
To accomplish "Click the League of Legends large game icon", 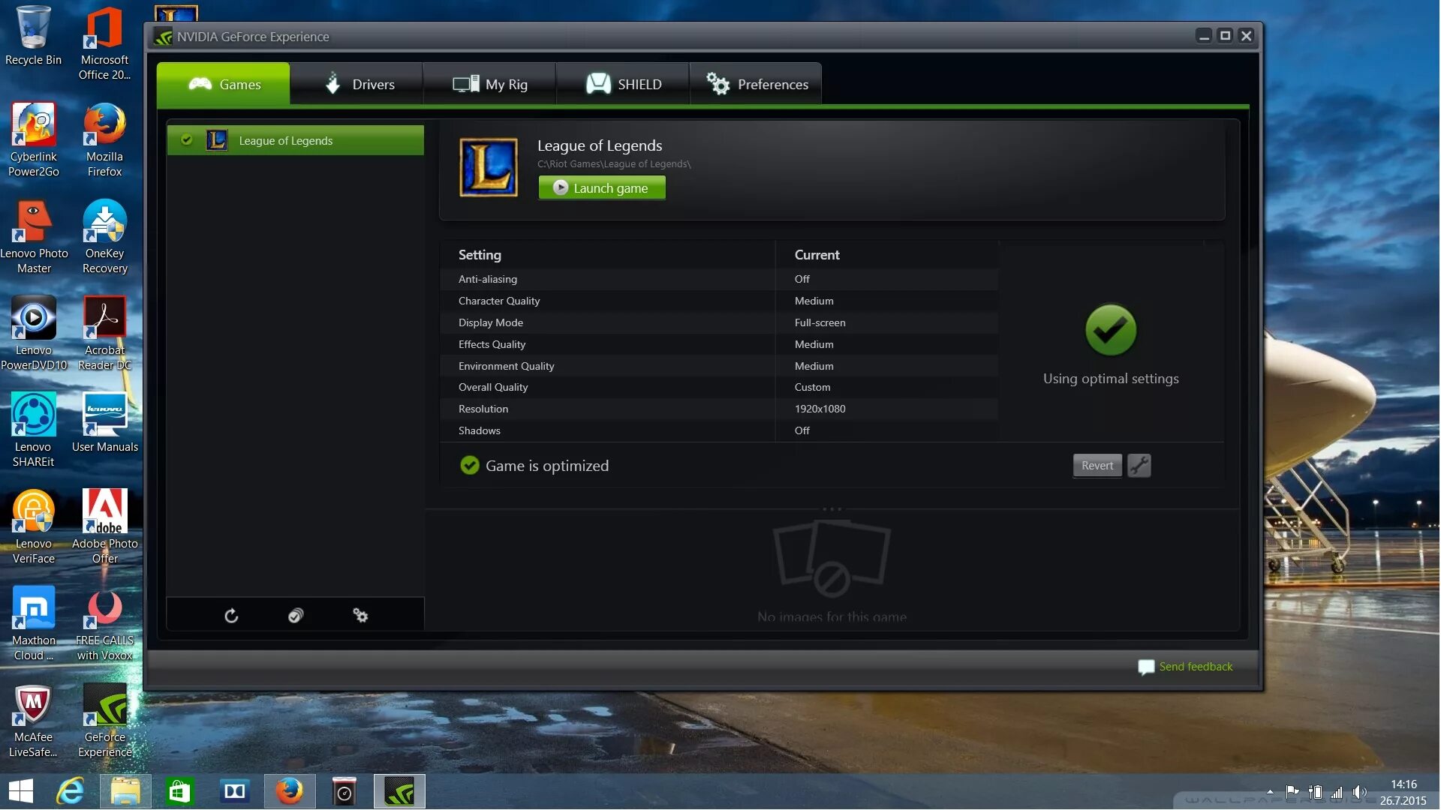I will (489, 167).
